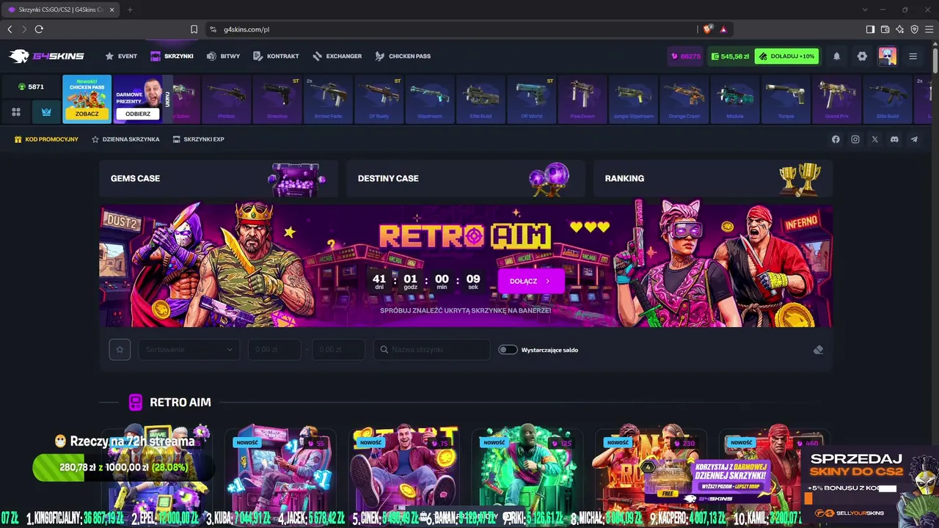Select the Pipe Down skin drop
939x528 pixels.
582,99
